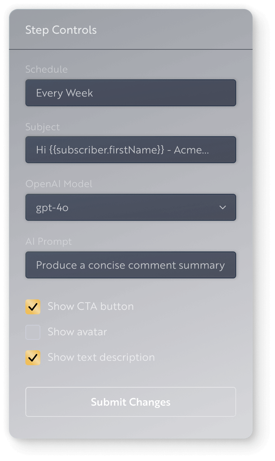The width and height of the screenshot is (275, 461).
Task: Click the Step Controls panel title
Action: (61, 30)
